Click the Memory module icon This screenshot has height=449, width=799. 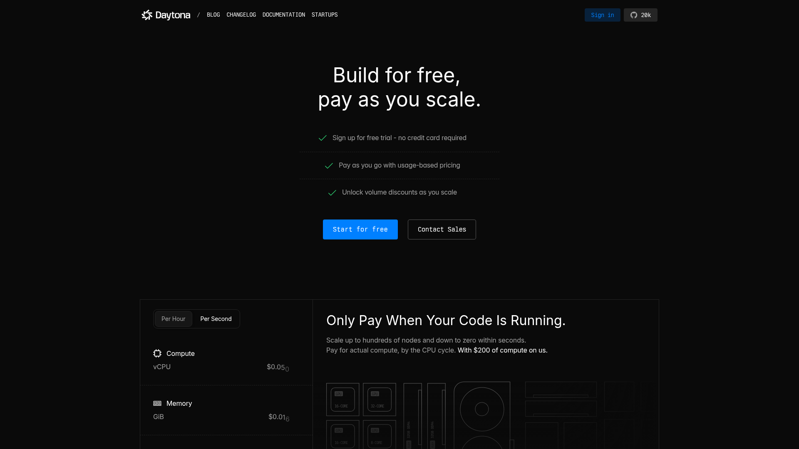point(157,403)
